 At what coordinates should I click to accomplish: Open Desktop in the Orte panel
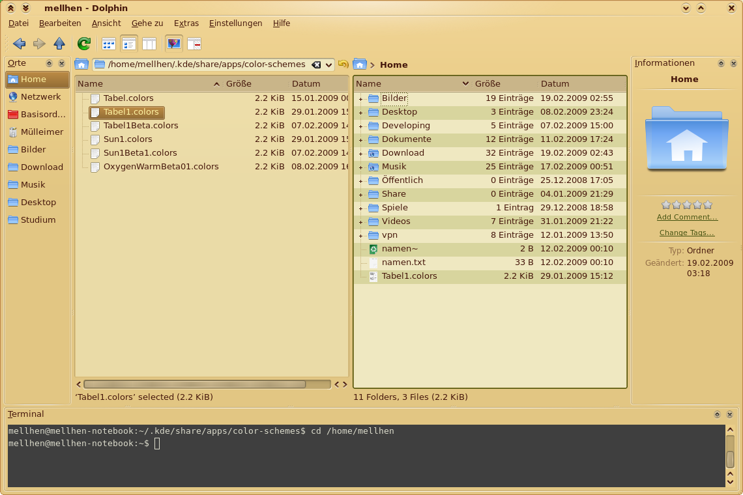click(x=37, y=202)
